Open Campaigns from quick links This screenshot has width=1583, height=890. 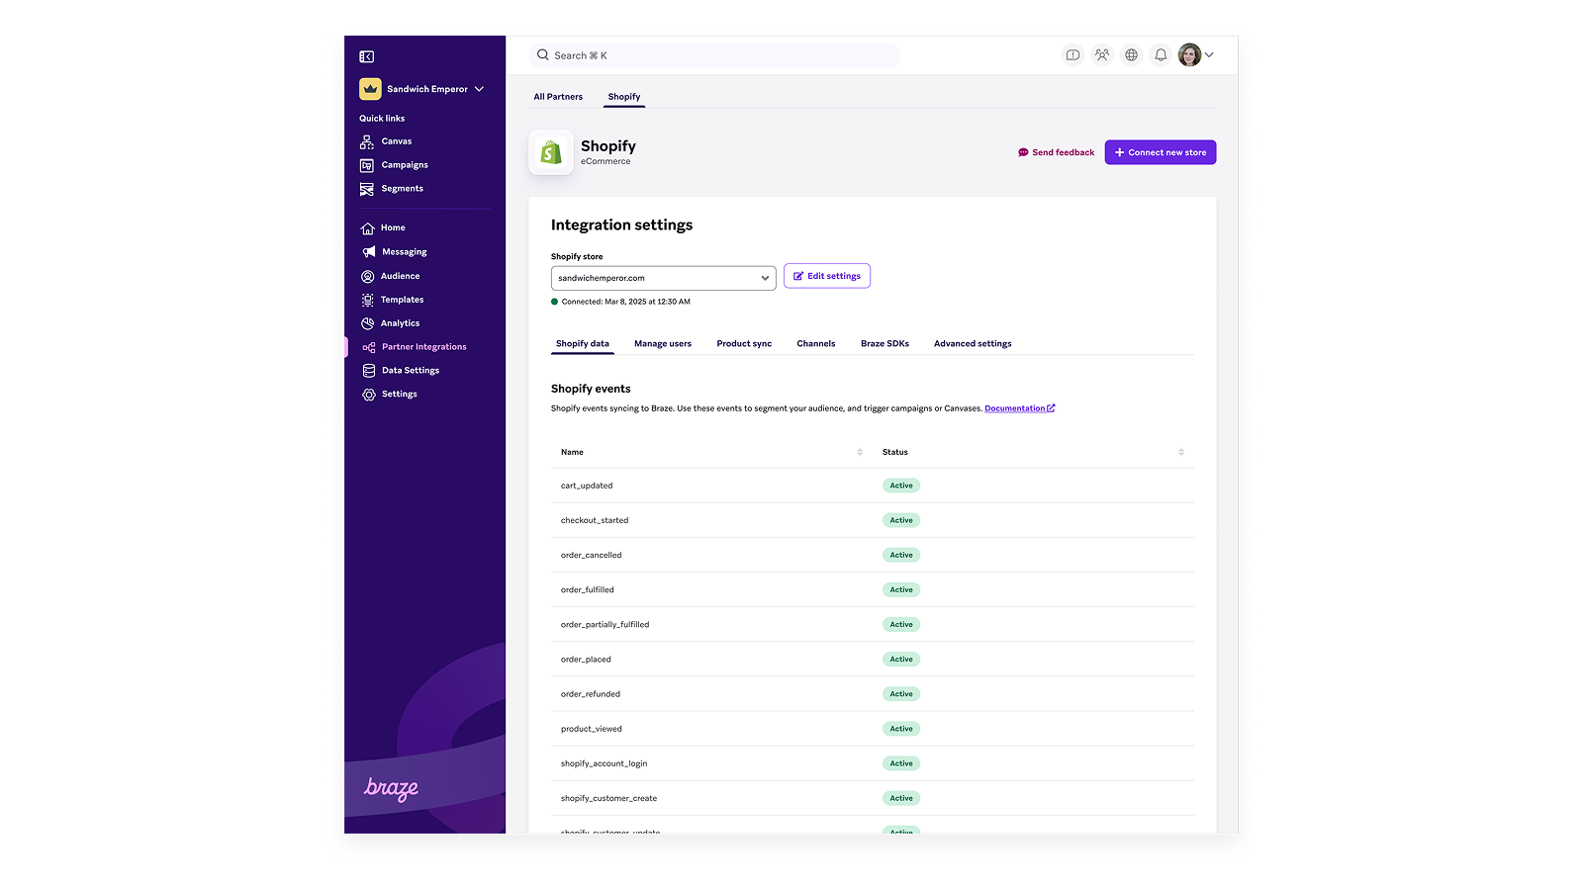(405, 165)
